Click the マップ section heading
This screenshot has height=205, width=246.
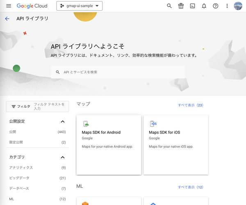tap(83, 104)
